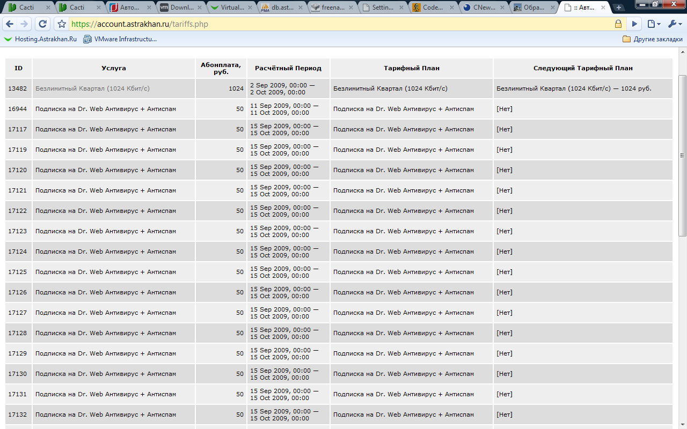Viewport: 687px width, 429px height.
Task: Click the Расчётный Период column header
Action: pyautogui.click(x=288, y=68)
